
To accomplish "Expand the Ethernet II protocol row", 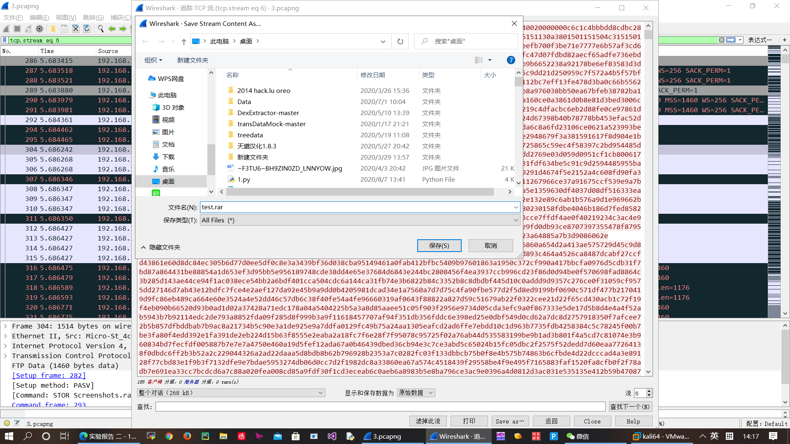I will pos(5,336).
